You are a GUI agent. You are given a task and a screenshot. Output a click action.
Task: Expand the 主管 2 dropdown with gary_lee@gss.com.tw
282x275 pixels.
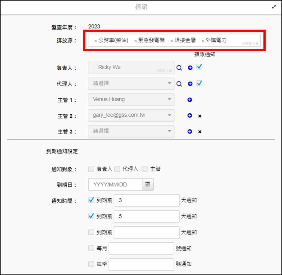[x=131, y=115]
